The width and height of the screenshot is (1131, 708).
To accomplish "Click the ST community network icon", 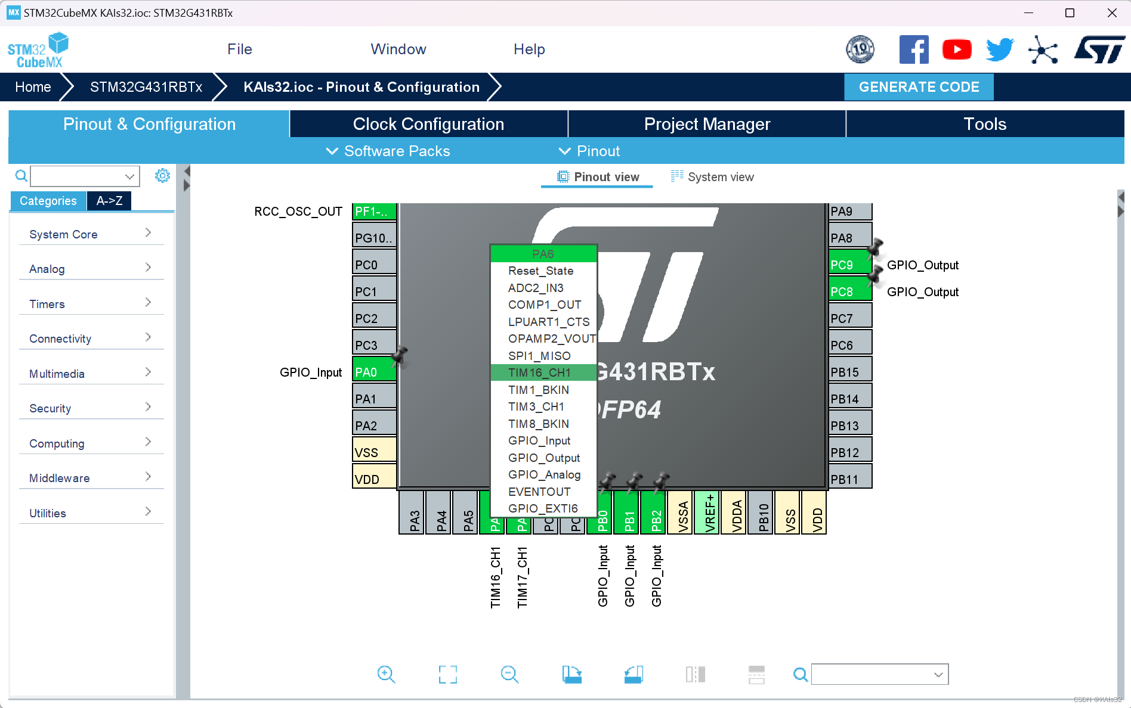I will [x=1043, y=49].
